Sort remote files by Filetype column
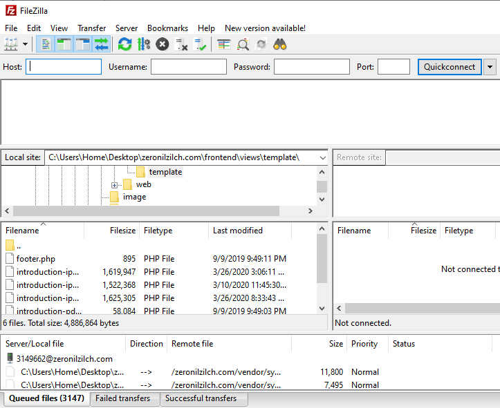This screenshot has height=408, width=500. pyautogui.click(x=467, y=231)
